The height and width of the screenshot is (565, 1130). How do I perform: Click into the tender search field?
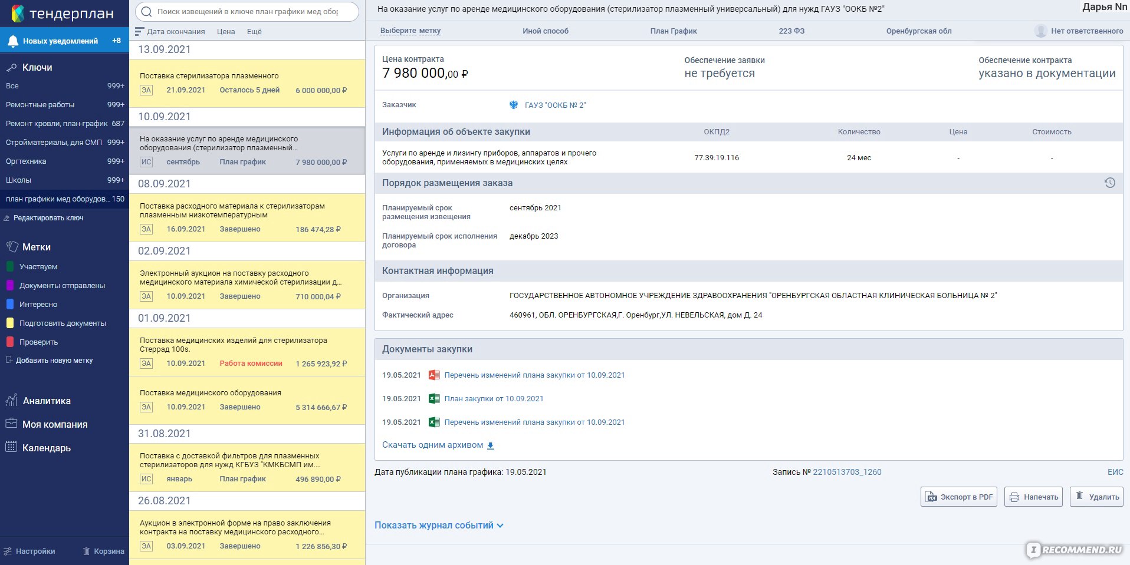tap(247, 12)
